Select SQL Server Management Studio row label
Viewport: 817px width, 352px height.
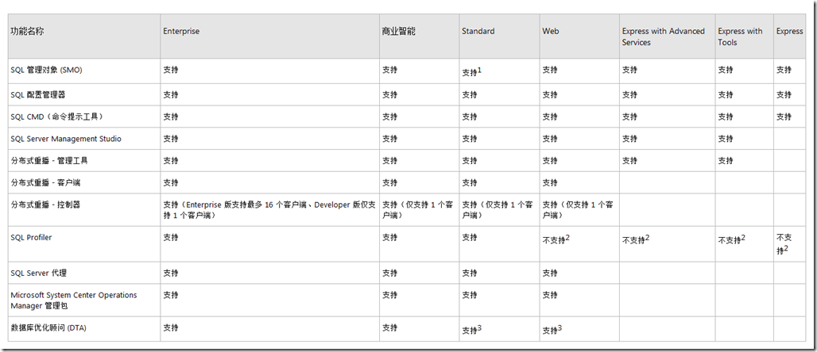click(x=66, y=139)
